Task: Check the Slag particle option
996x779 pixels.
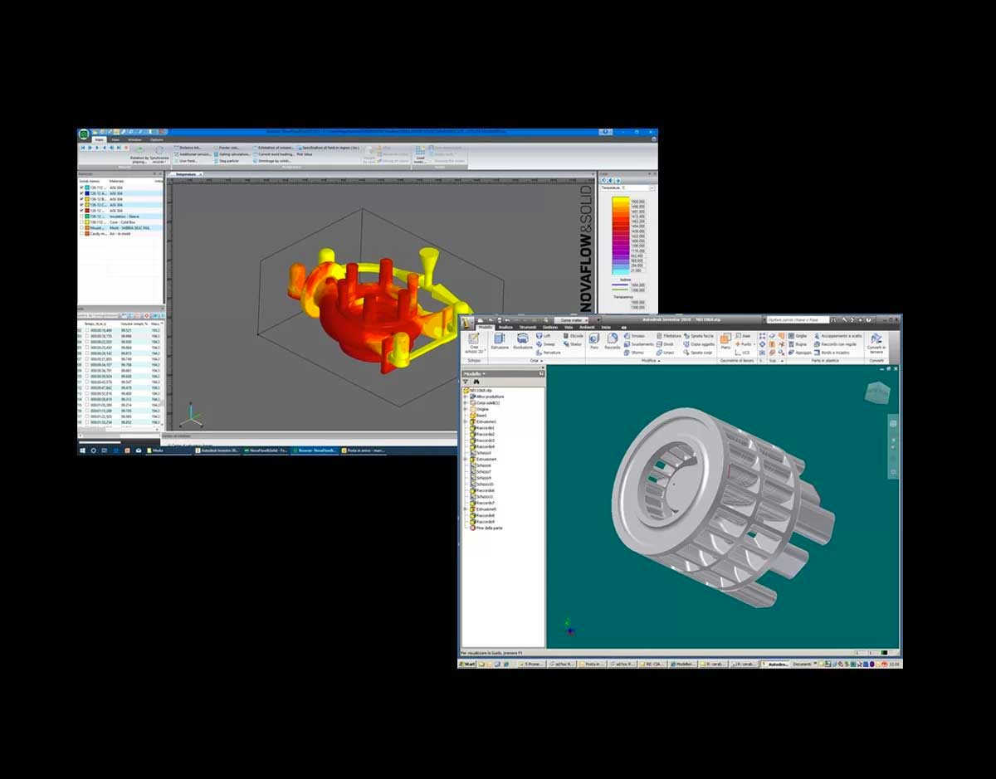Action: point(226,161)
